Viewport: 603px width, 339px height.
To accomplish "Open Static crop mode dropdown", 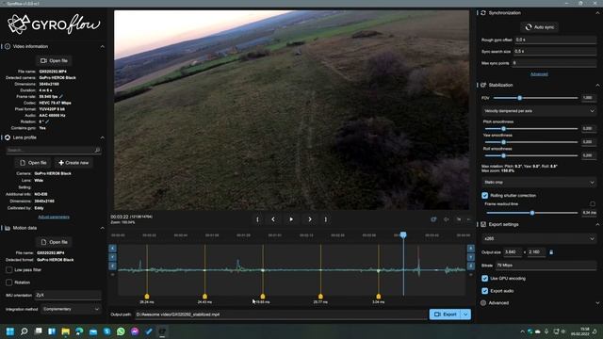I will click(539, 182).
